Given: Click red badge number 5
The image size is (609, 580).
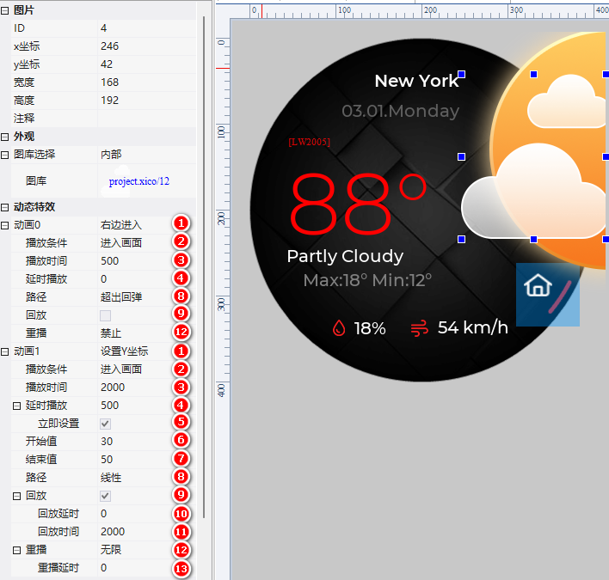Looking at the screenshot, I should (x=181, y=423).
